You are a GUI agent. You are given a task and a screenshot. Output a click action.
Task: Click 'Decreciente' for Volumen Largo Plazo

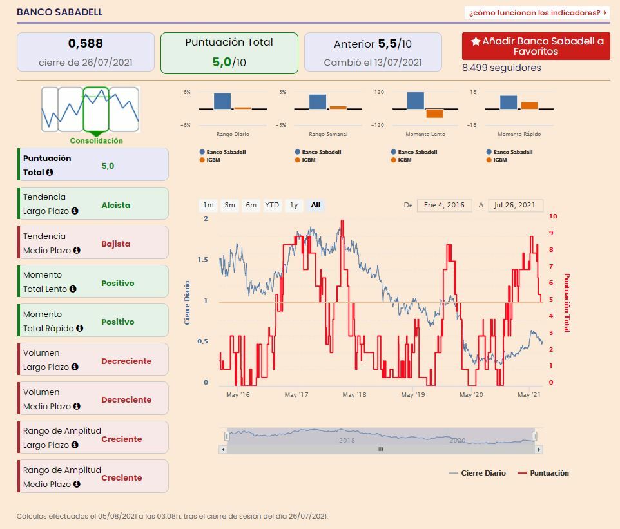point(126,361)
